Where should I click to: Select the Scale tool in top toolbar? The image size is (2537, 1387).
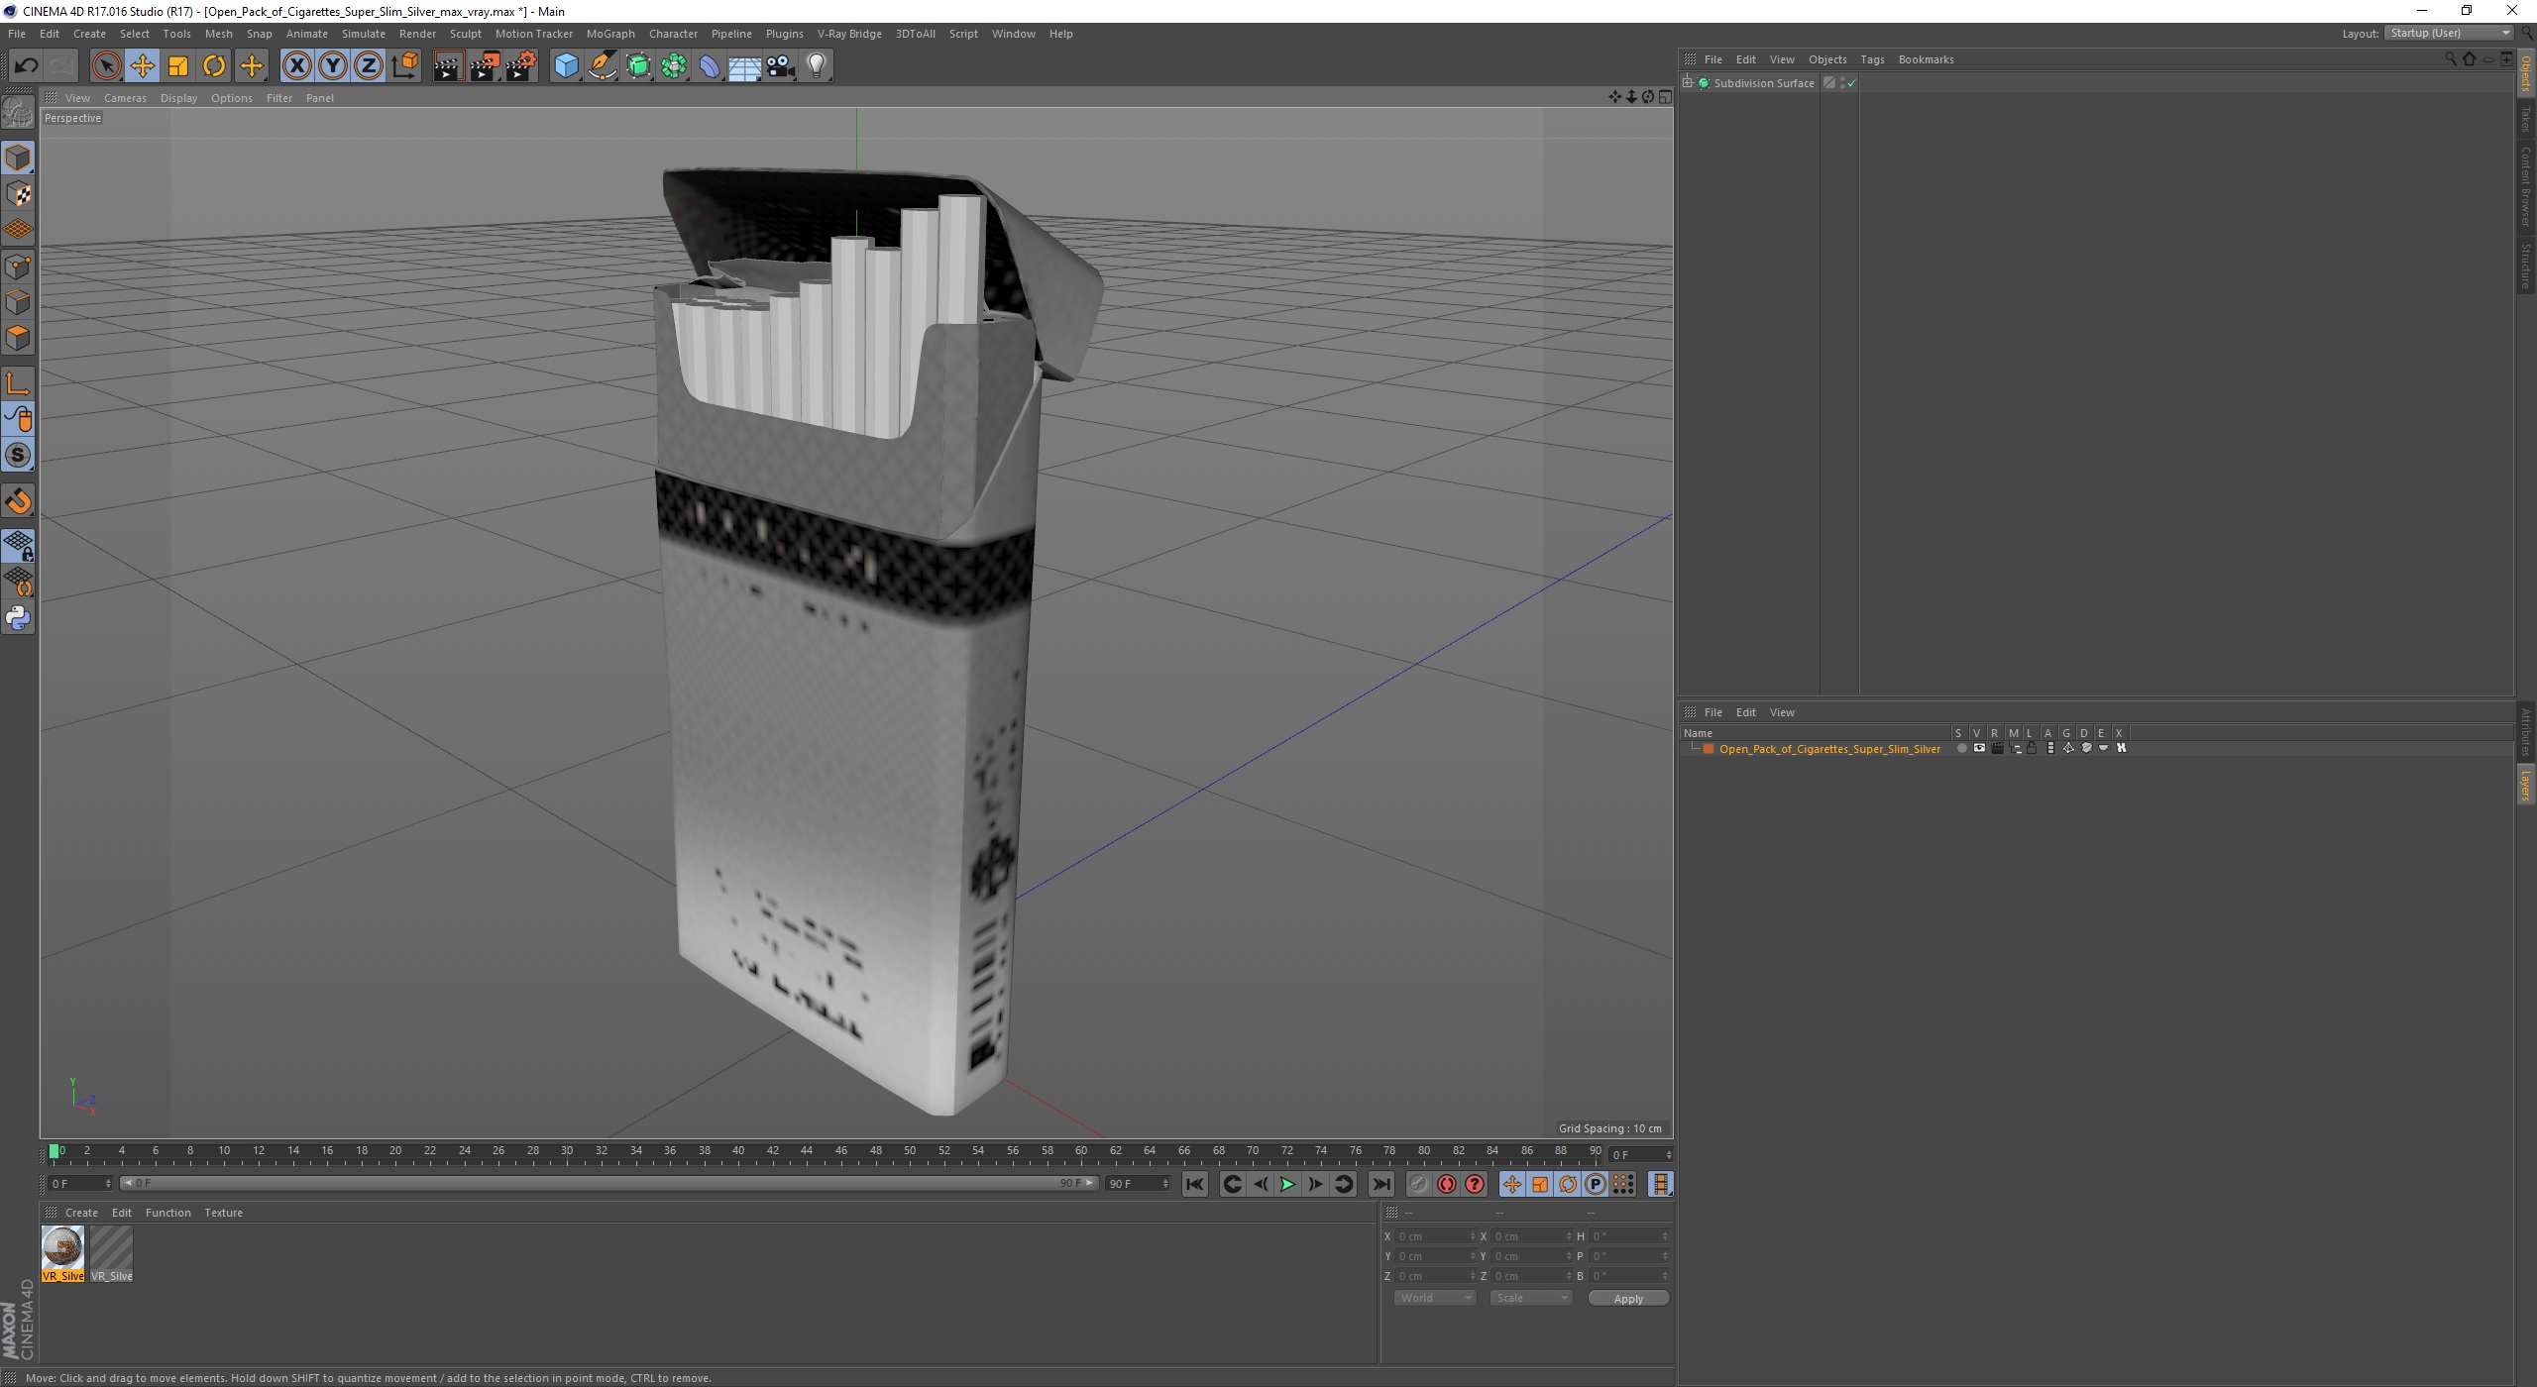(x=178, y=66)
